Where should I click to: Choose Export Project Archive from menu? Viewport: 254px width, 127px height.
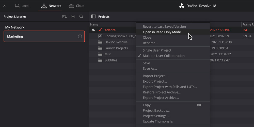[161, 98]
